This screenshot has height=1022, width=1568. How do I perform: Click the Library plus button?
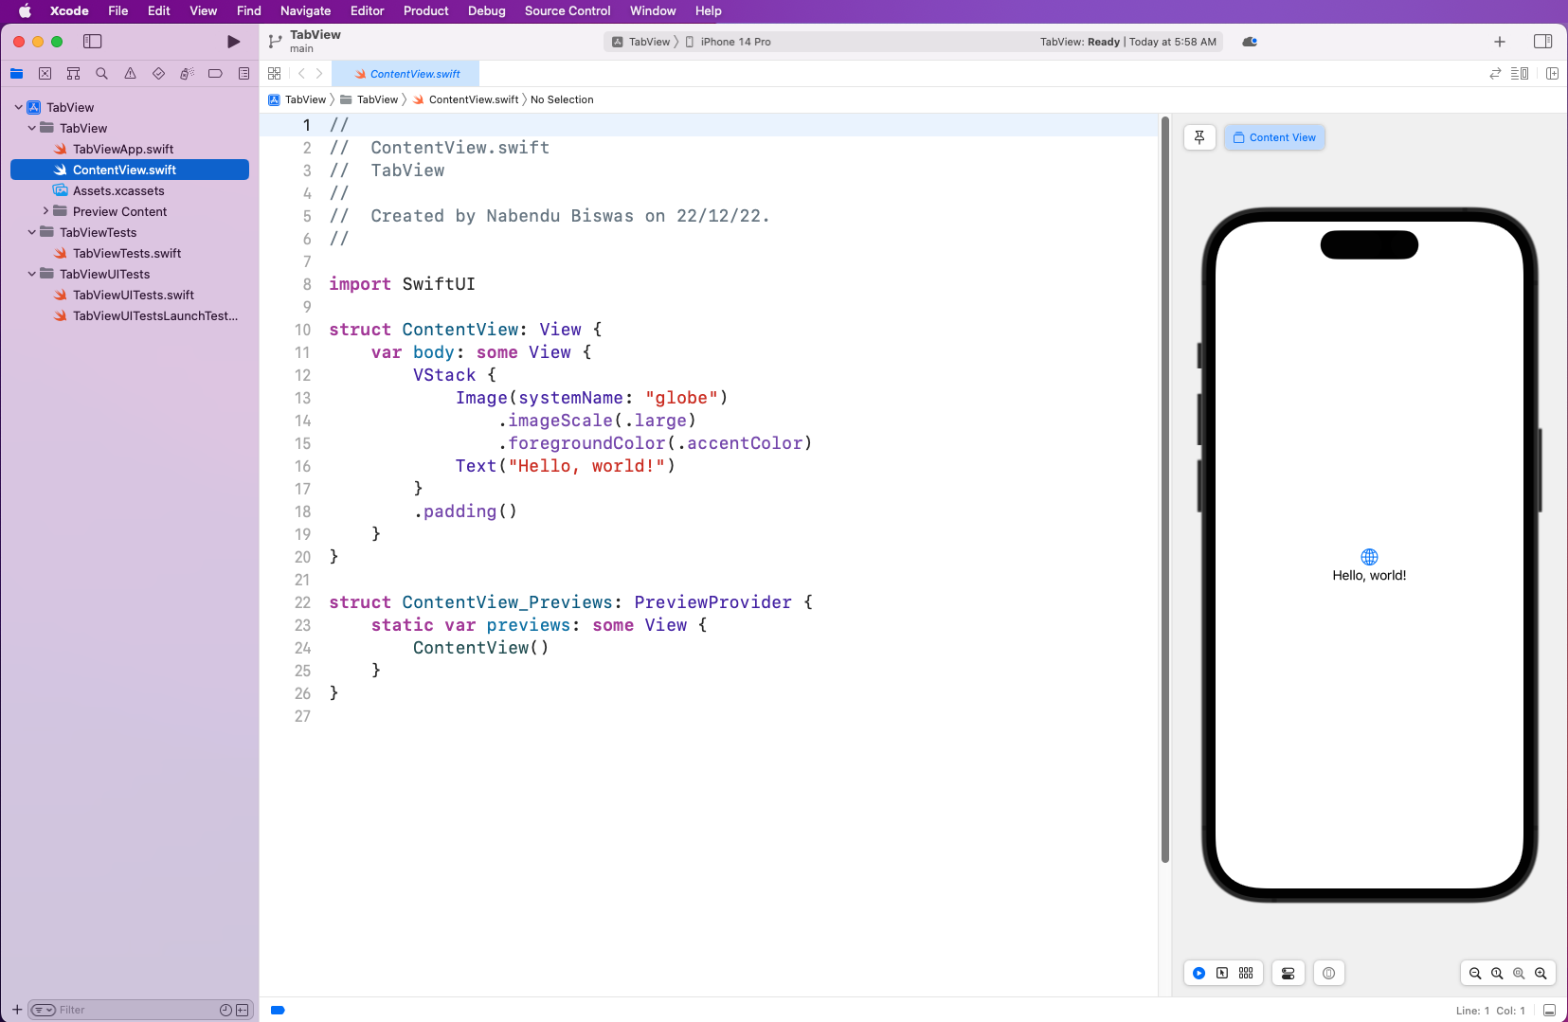pos(1500,42)
